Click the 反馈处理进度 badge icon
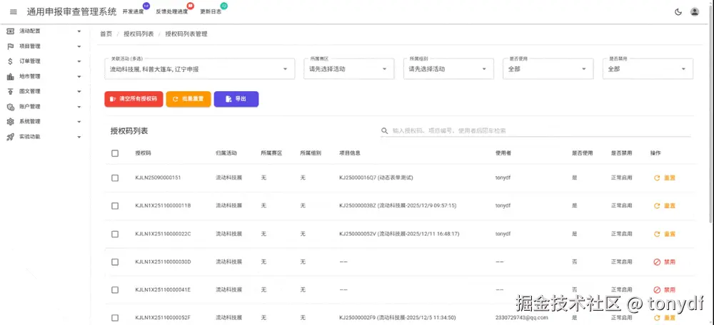 click(x=190, y=6)
